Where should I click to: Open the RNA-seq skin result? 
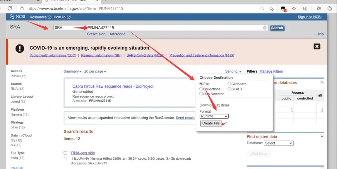pos(83,153)
